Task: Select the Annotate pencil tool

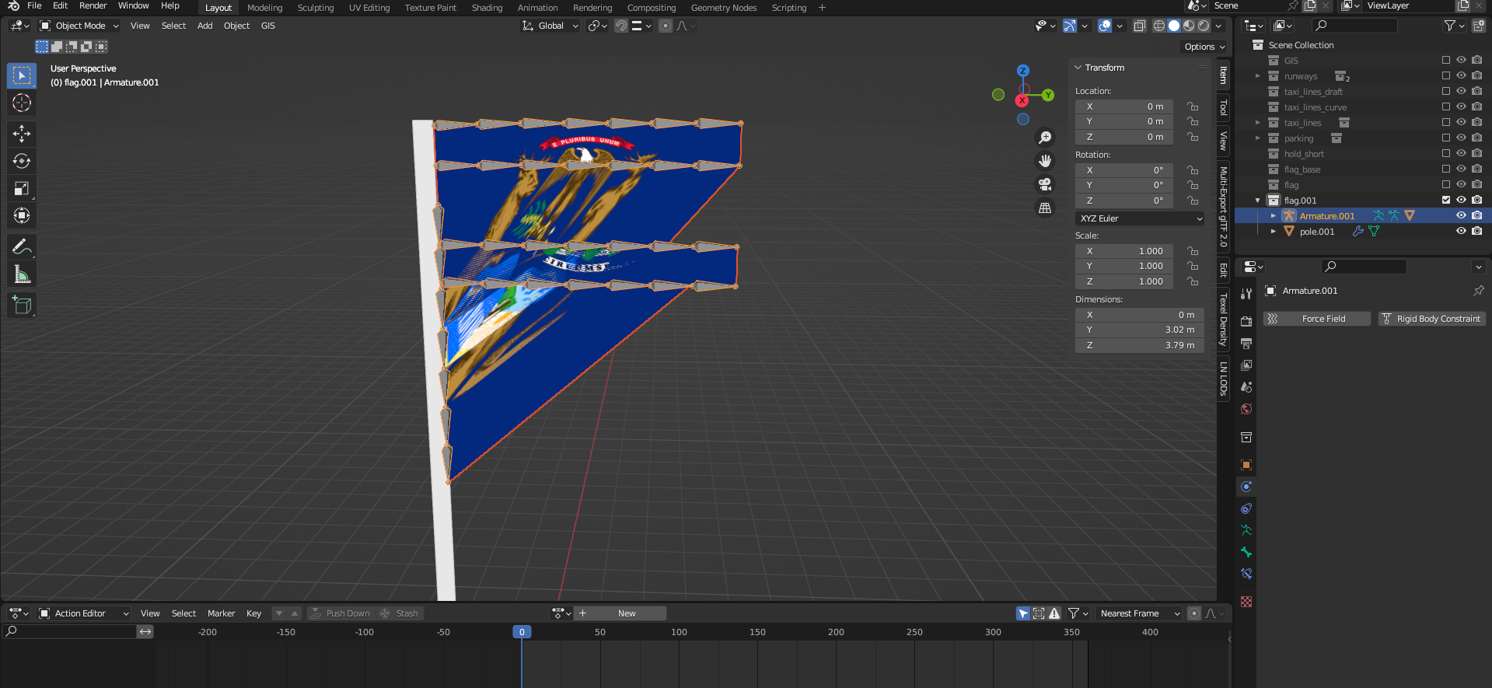Action: [x=22, y=247]
